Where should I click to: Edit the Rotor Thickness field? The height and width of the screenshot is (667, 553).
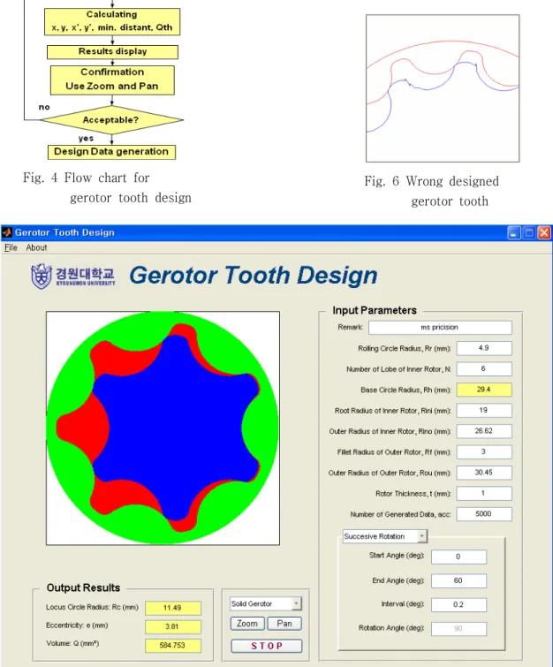click(484, 494)
